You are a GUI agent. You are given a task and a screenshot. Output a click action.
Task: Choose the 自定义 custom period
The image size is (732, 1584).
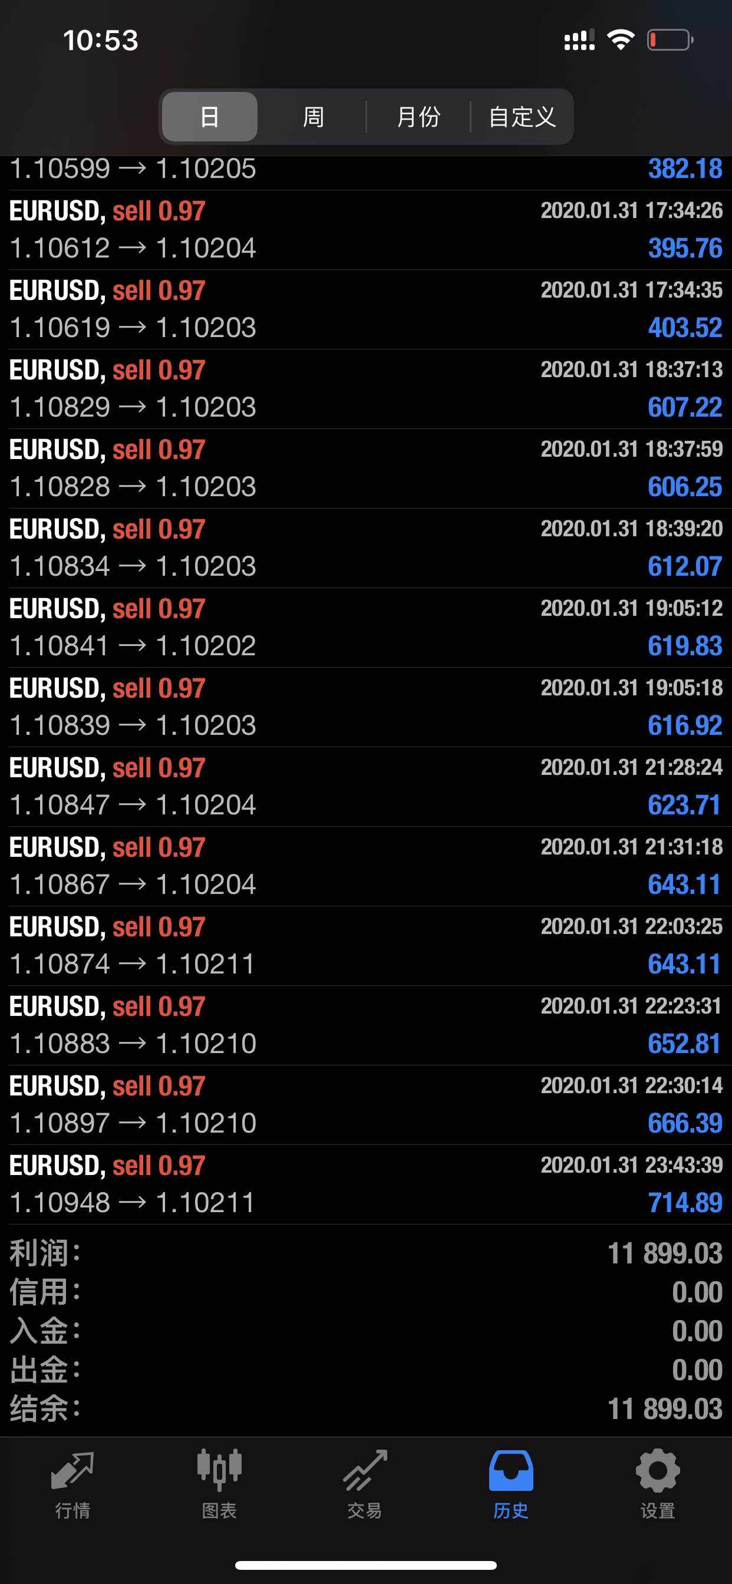[x=522, y=117]
